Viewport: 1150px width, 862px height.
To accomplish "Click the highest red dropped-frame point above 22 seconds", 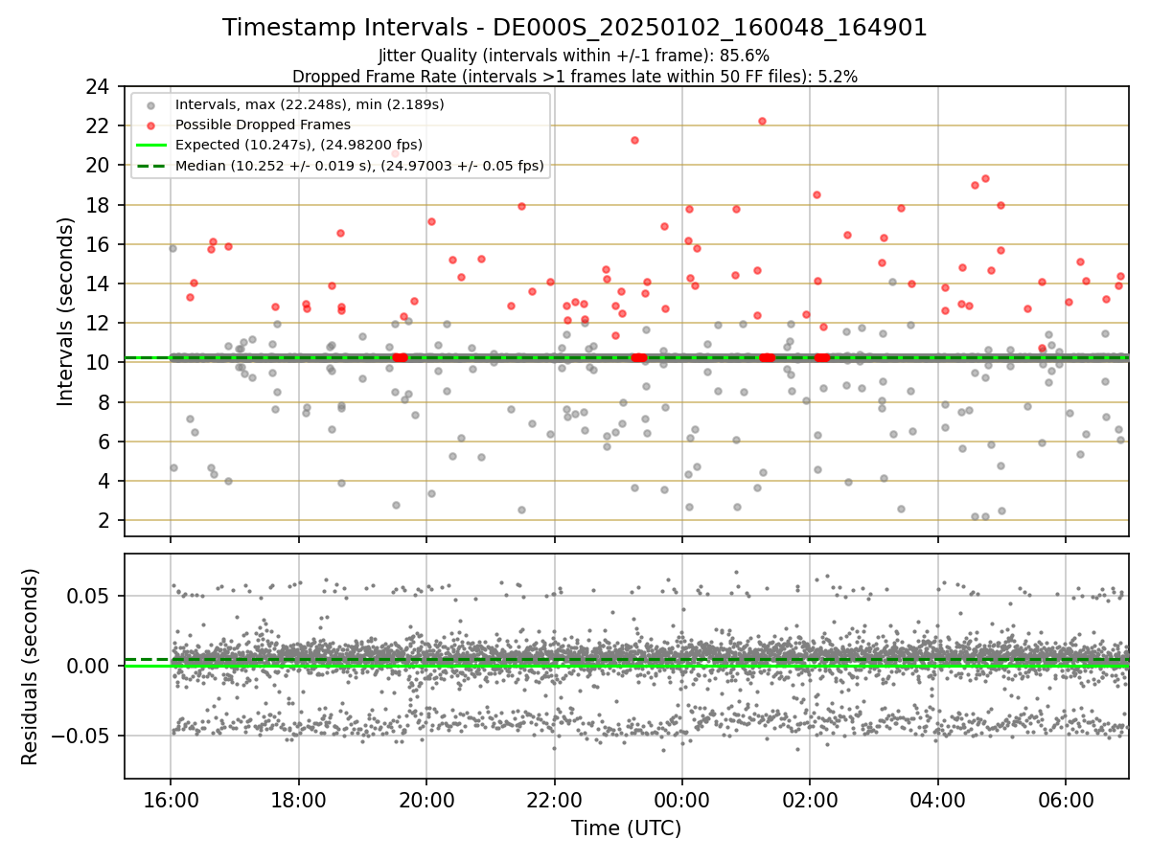I will point(762,121).
